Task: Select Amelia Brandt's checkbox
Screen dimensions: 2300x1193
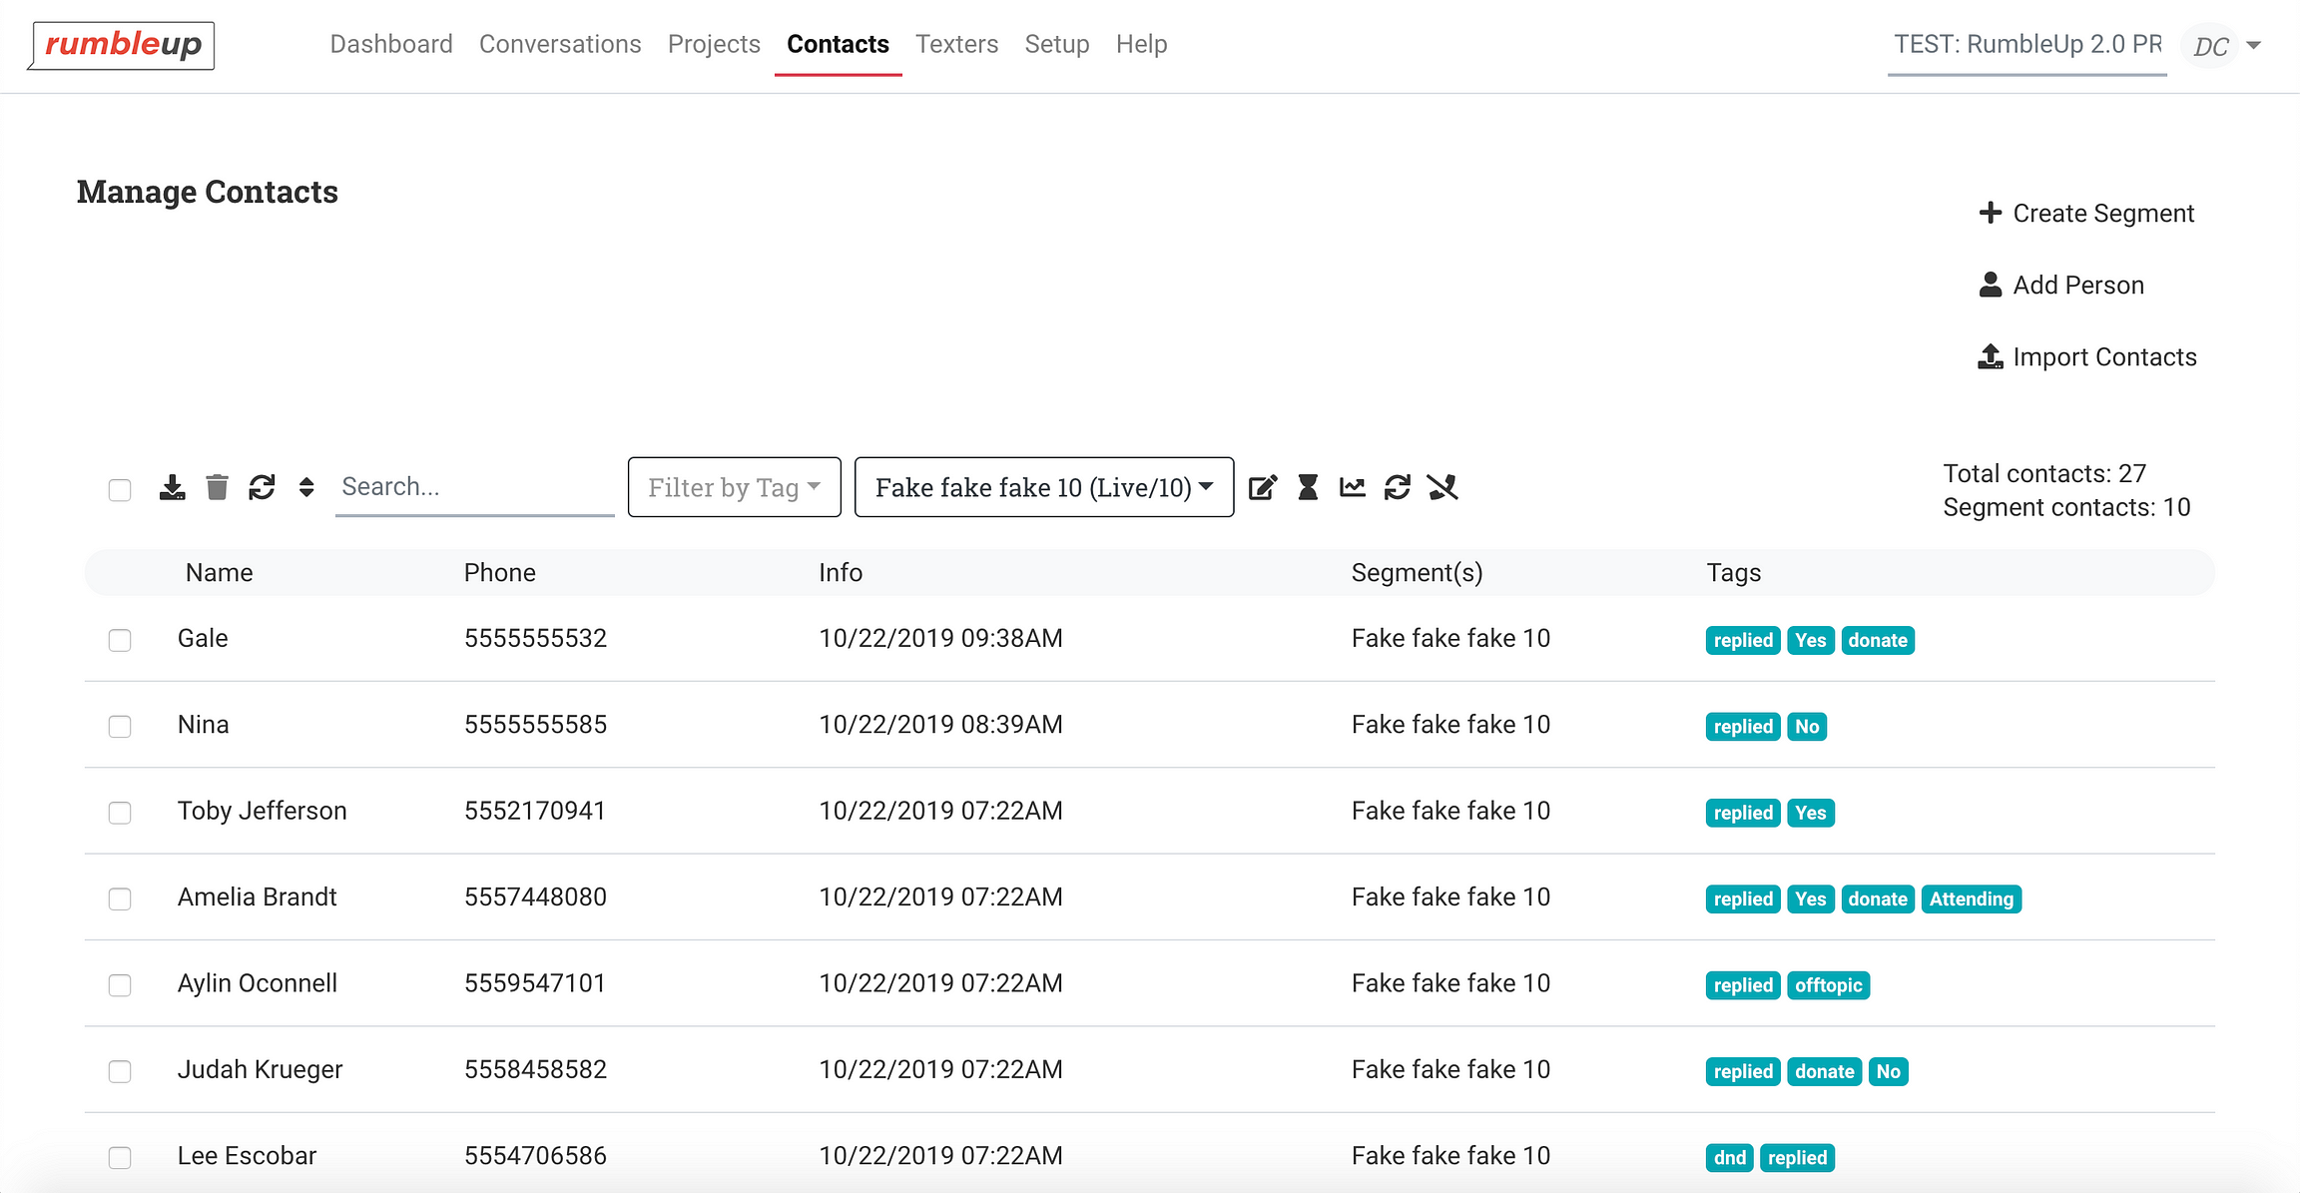Action: tap(120, 898)
